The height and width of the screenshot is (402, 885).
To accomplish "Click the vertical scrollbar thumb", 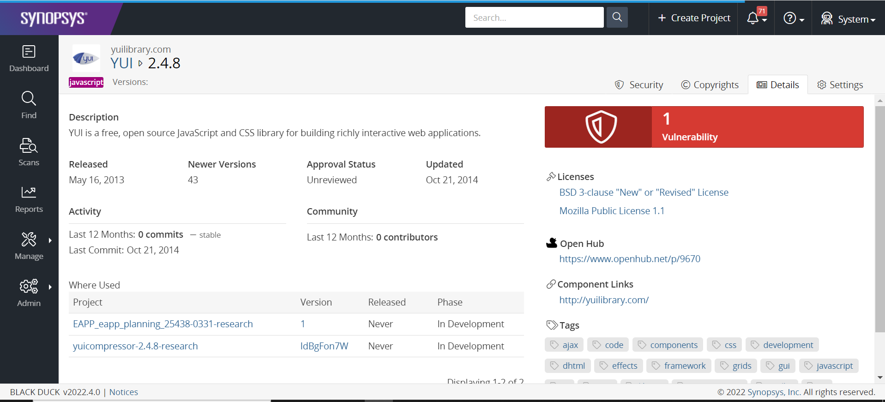I will [x=880, y=219].
